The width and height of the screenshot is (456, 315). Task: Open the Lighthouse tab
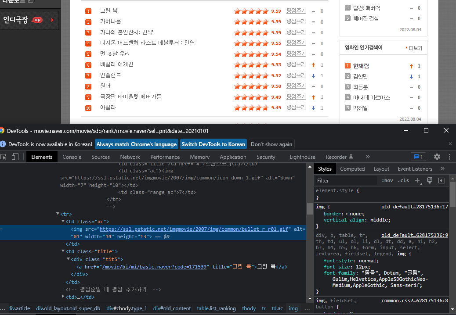click(x=302, y=157)
